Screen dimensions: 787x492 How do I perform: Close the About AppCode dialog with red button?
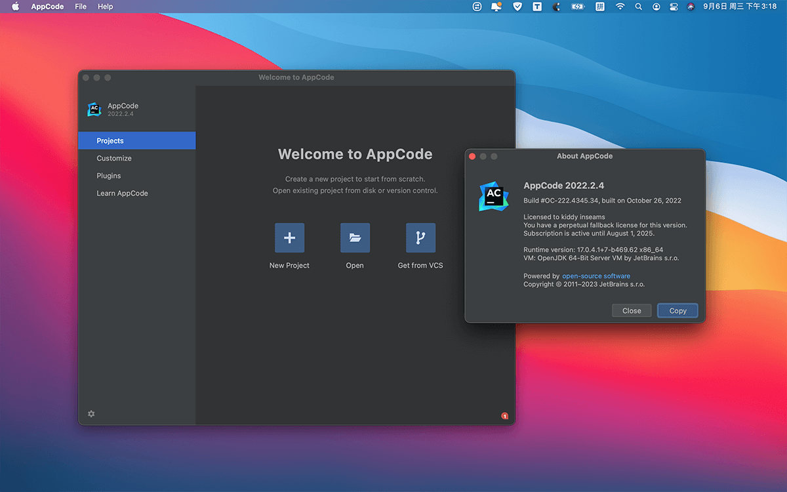472,156
